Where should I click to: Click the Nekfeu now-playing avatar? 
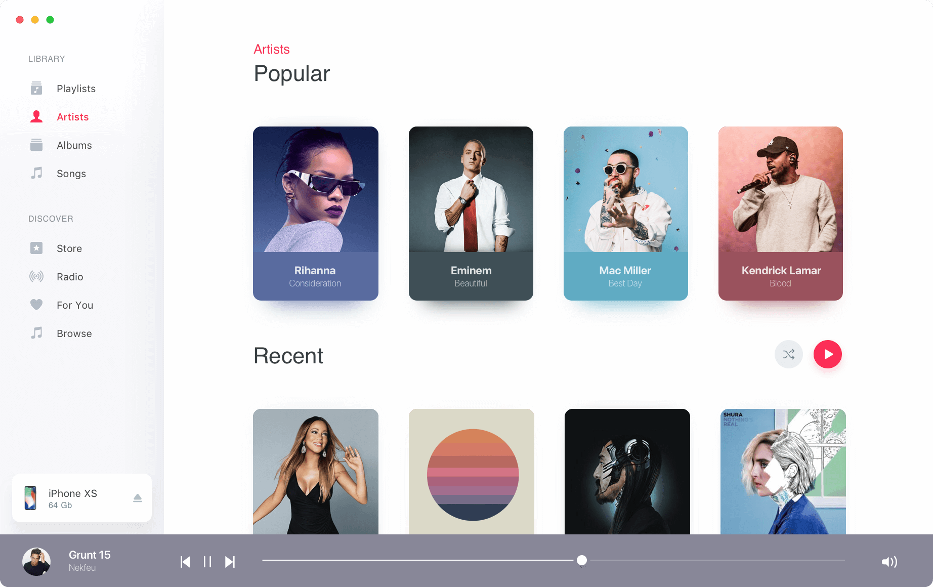(36, 562)
